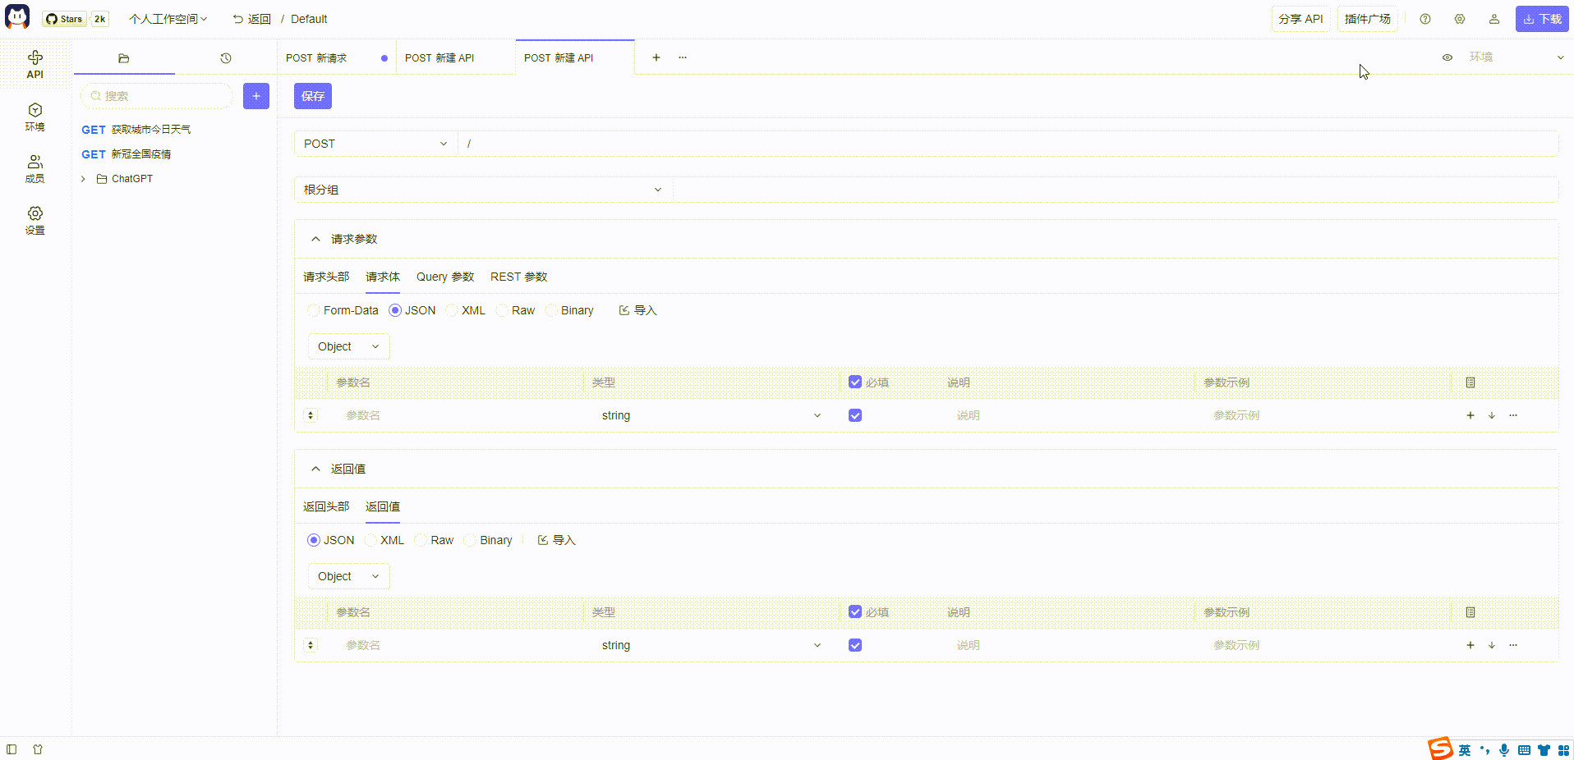Viewport: 1574px width, 760px height.
Task: Toggle the eye preview icon next to 环境
Action: coord(1447,57)
